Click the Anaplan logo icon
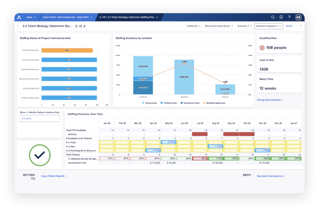318x208 pixels. [19, 17]
